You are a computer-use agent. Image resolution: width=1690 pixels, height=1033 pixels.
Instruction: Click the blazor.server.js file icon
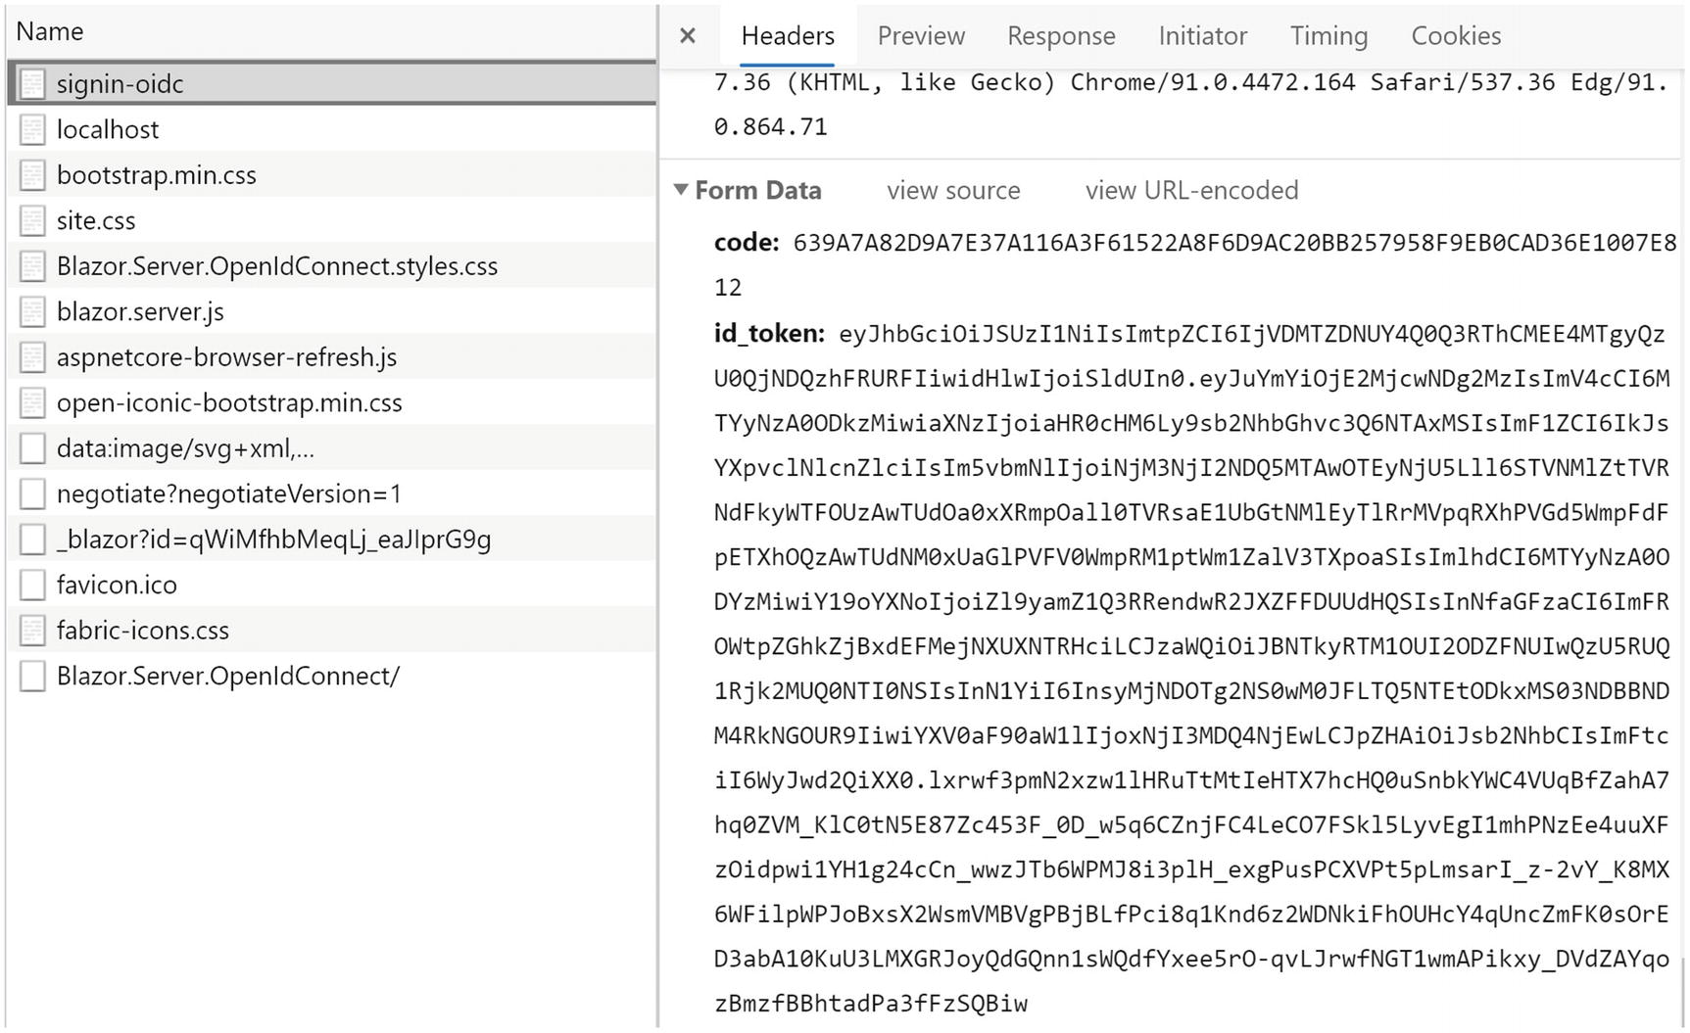pyautogui.click(x=32, y=311)
